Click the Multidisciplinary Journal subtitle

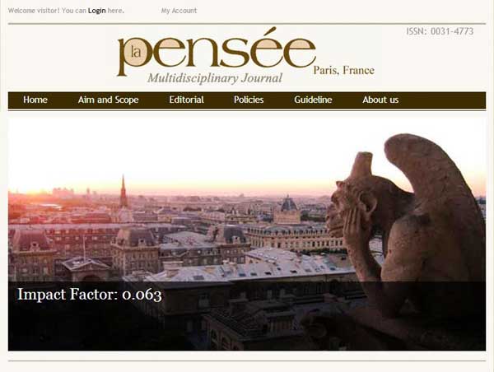point(215,78)
